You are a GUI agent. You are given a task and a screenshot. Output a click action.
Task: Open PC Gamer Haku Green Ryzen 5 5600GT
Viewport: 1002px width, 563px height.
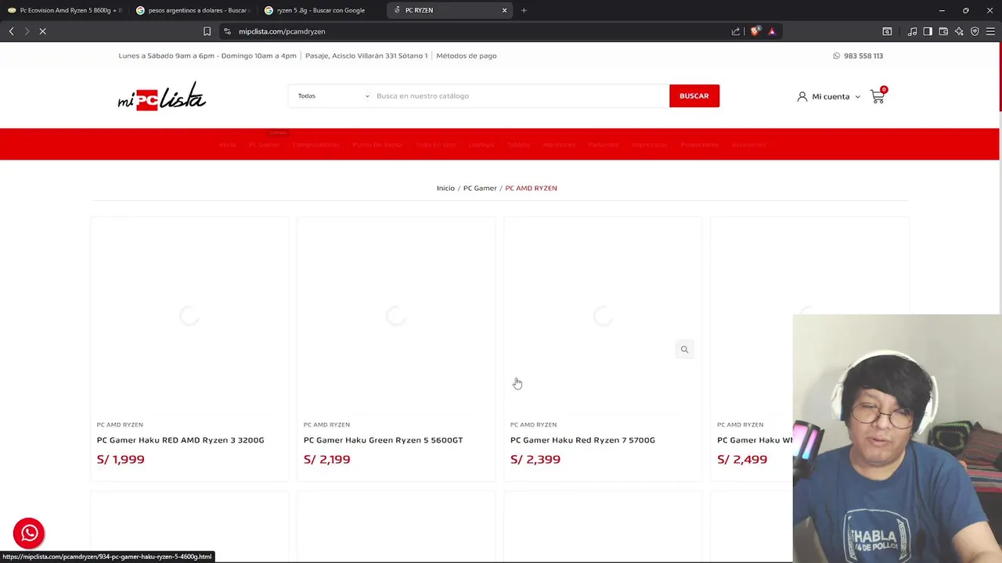(383, 440)
